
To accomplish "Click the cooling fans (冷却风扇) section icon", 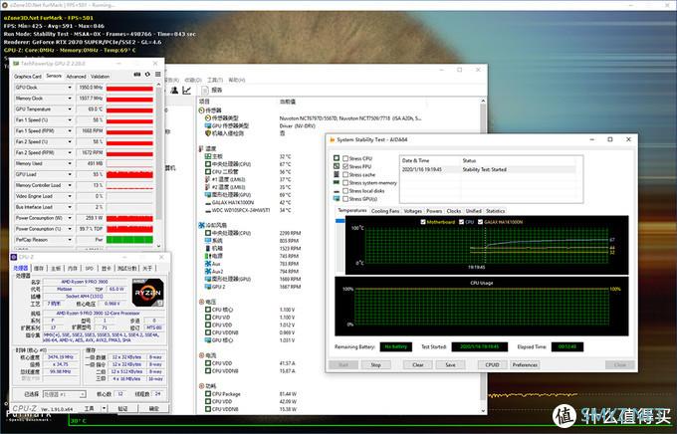I will pos(201,225).
